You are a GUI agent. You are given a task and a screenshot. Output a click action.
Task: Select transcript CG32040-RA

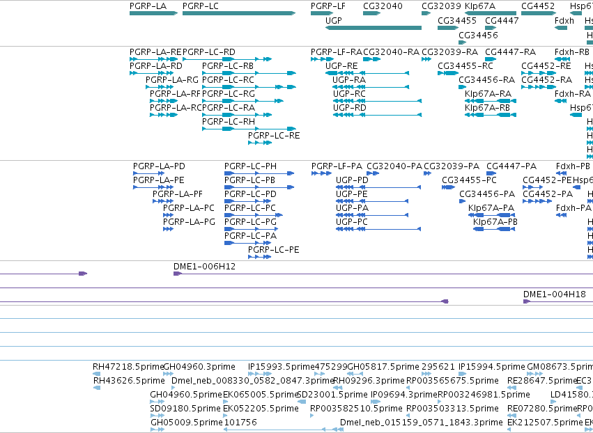392,52
